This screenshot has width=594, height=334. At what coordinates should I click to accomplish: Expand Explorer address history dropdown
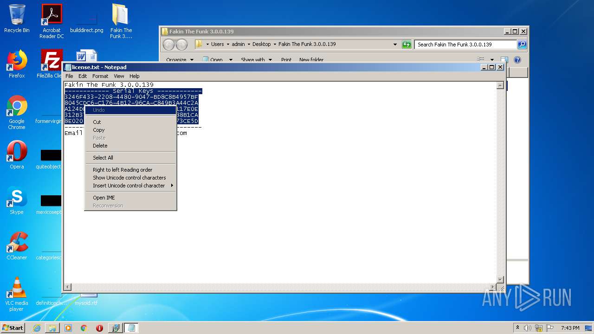pos(395,45)
